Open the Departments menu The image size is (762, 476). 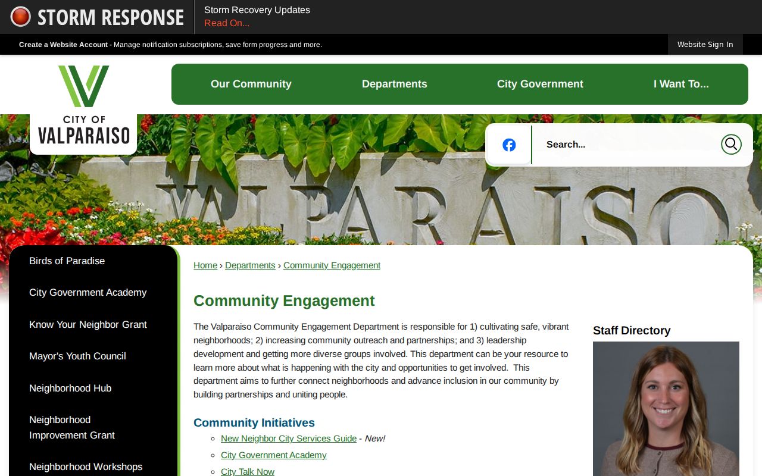pyautogui.click(x=395, y=84)
